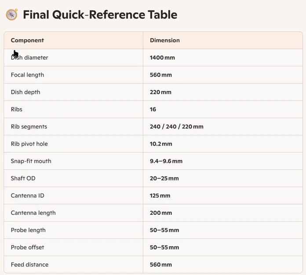Select the Snap-fit mouth label
This screenshot has width=306, height=275.
tap(31, 161)
